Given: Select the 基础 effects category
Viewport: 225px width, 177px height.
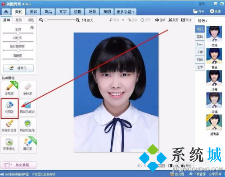Looking at the screenshot, I should coord(200,37).
